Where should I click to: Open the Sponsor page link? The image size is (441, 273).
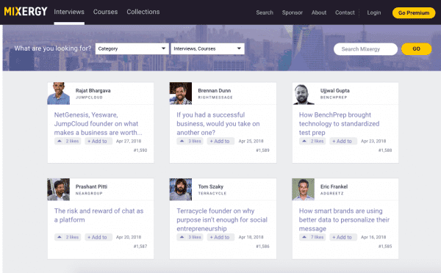pyautogui.click(x=293, y=12)
